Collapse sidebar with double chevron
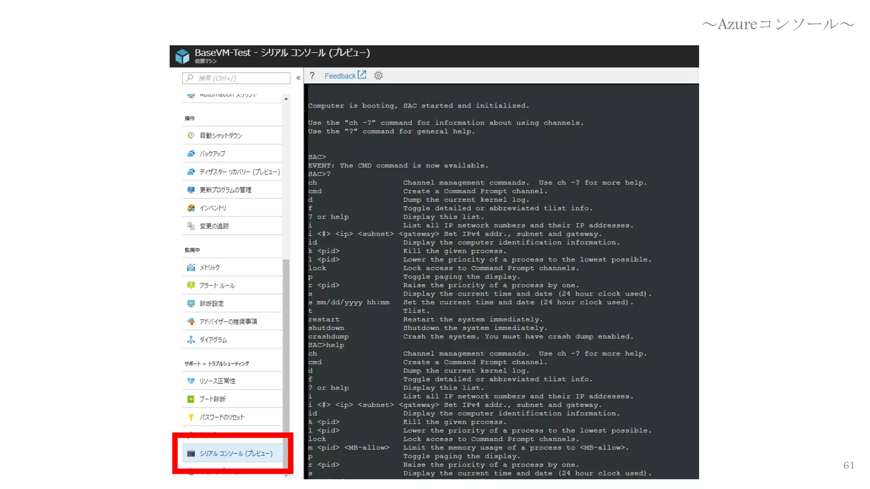 tap(298, 78)
